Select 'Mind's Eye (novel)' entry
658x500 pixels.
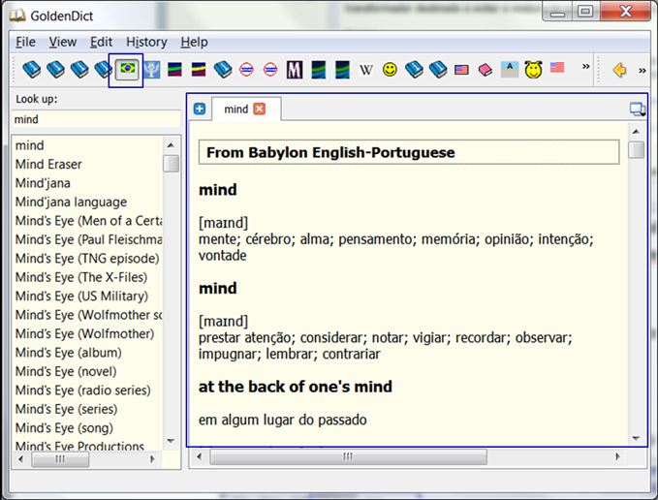coord(66,372)
